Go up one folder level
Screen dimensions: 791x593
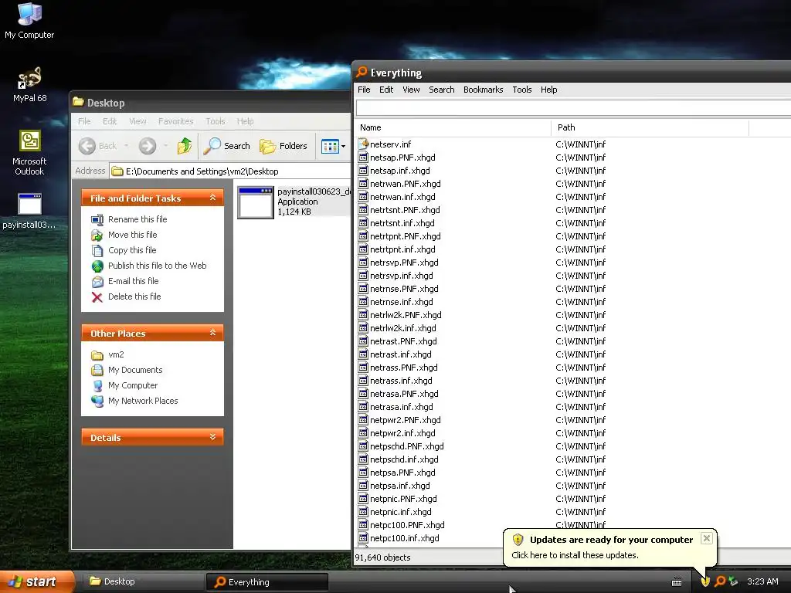coord(184,146)
